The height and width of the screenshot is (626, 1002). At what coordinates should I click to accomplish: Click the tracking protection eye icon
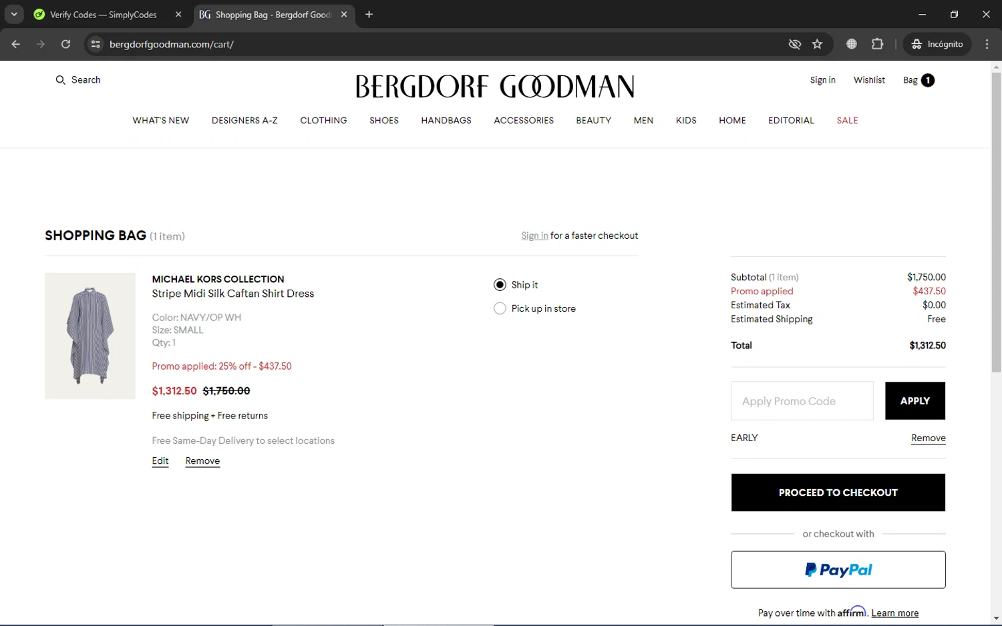(794, 44)
